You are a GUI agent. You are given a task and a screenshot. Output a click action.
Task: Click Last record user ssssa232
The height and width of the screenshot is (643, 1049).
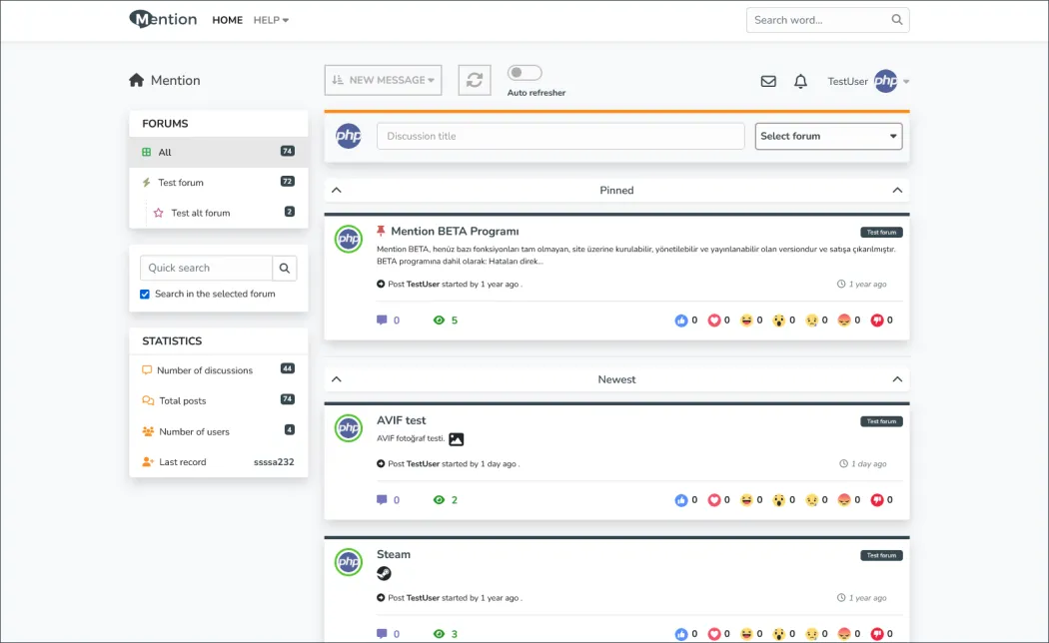pyautogui.click(x=274, y=462)
